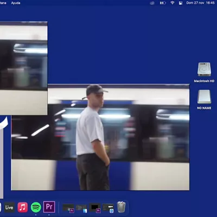This screenshot has width=217, height=217.
Task: Restore minimized Premiere window with black preview
Action: [x=95, y=208]
